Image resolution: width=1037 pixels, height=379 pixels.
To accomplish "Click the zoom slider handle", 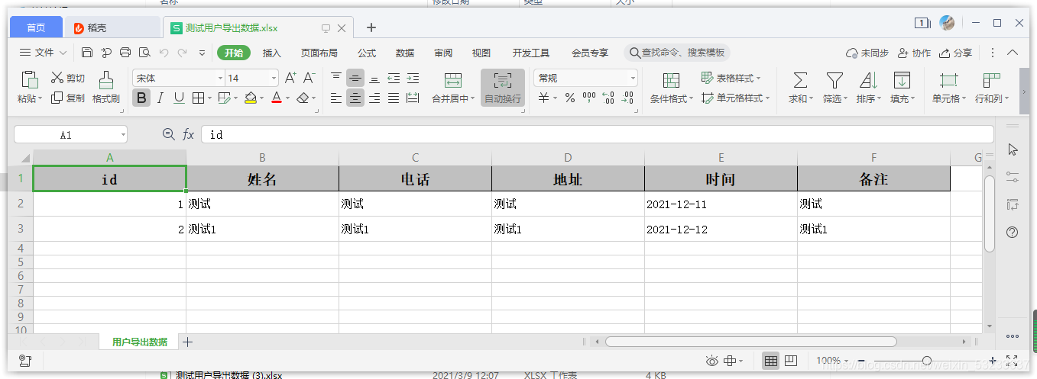I will [926, 361].
